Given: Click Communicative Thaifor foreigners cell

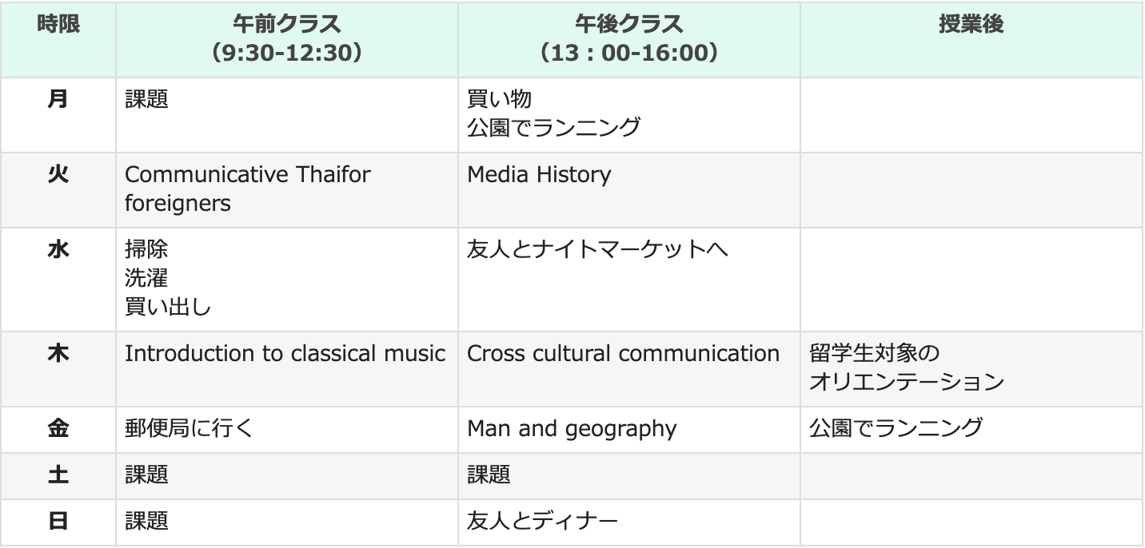Looking at the screenshot, I should [287, 189].
